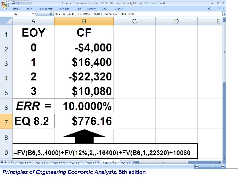This screenshot has width=238, height=178.
Task: Open the Office Button menu
Action: (5, 5)
